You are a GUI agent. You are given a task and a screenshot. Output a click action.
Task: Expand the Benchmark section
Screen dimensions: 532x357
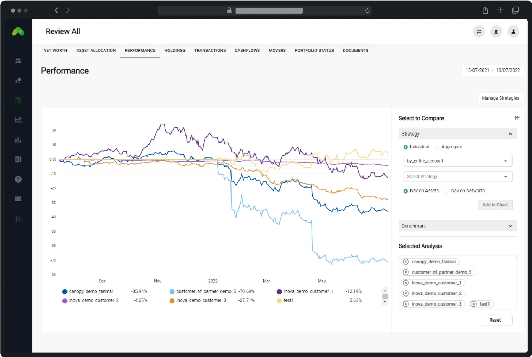[457, 226]
